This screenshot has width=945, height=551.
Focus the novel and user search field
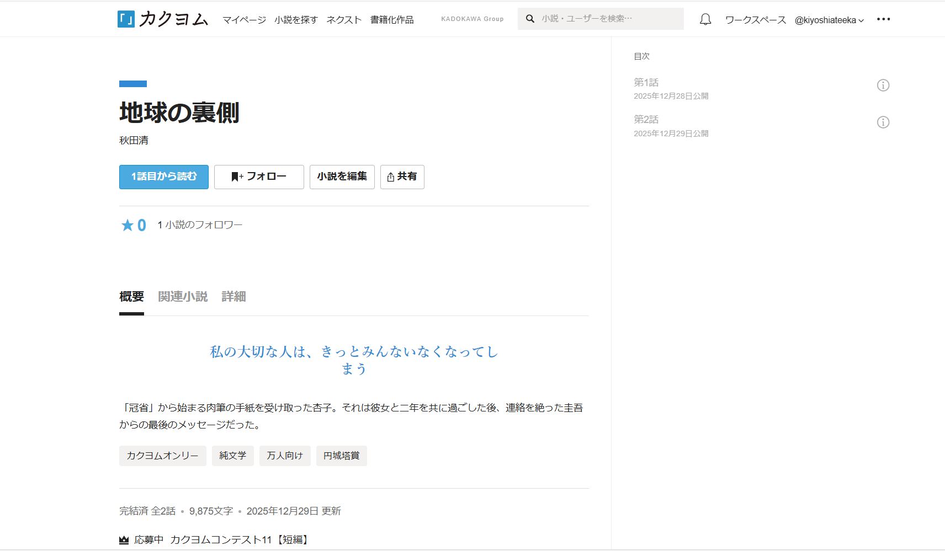pyautogui.click(x=607, y=19)
